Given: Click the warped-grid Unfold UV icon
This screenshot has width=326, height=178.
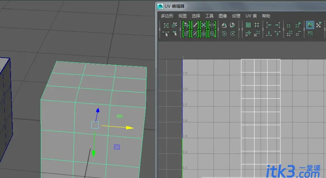Looking at the screenshot, I should [212, 34].
